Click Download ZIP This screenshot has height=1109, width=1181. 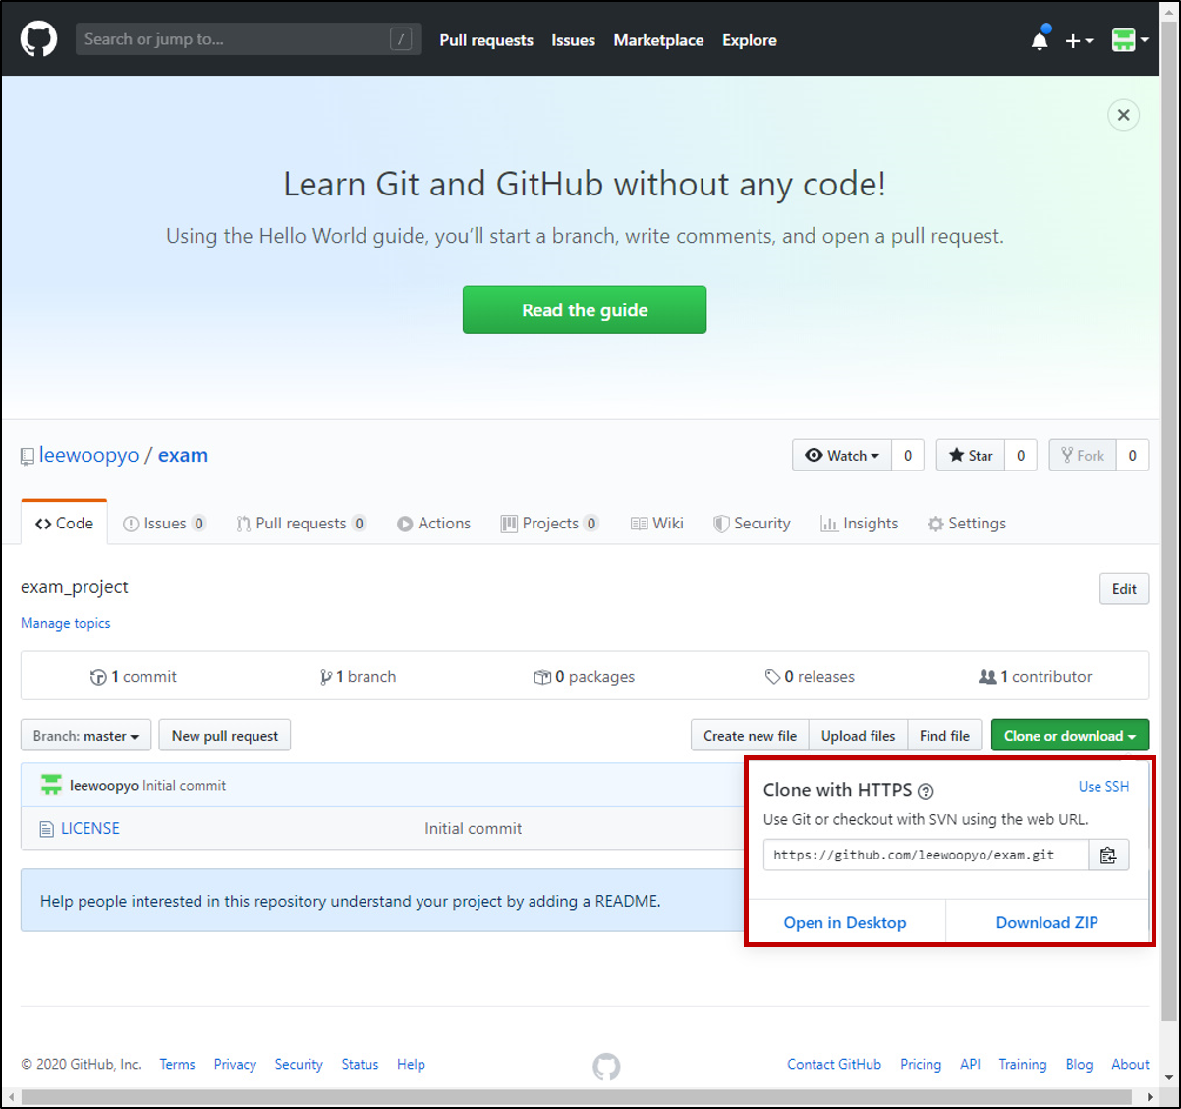[x=1047, y=923]
